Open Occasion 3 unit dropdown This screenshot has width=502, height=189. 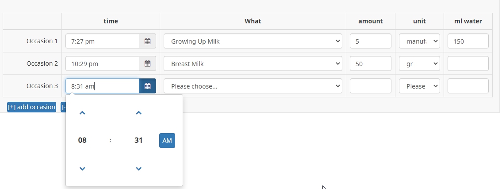click(419, 86)
